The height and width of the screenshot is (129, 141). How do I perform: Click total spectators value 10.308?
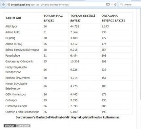click(x=75, y=62)
